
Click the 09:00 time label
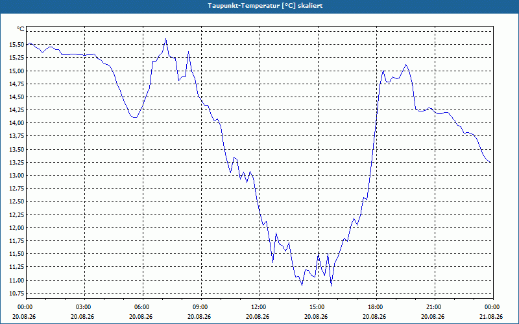(201, 307)
